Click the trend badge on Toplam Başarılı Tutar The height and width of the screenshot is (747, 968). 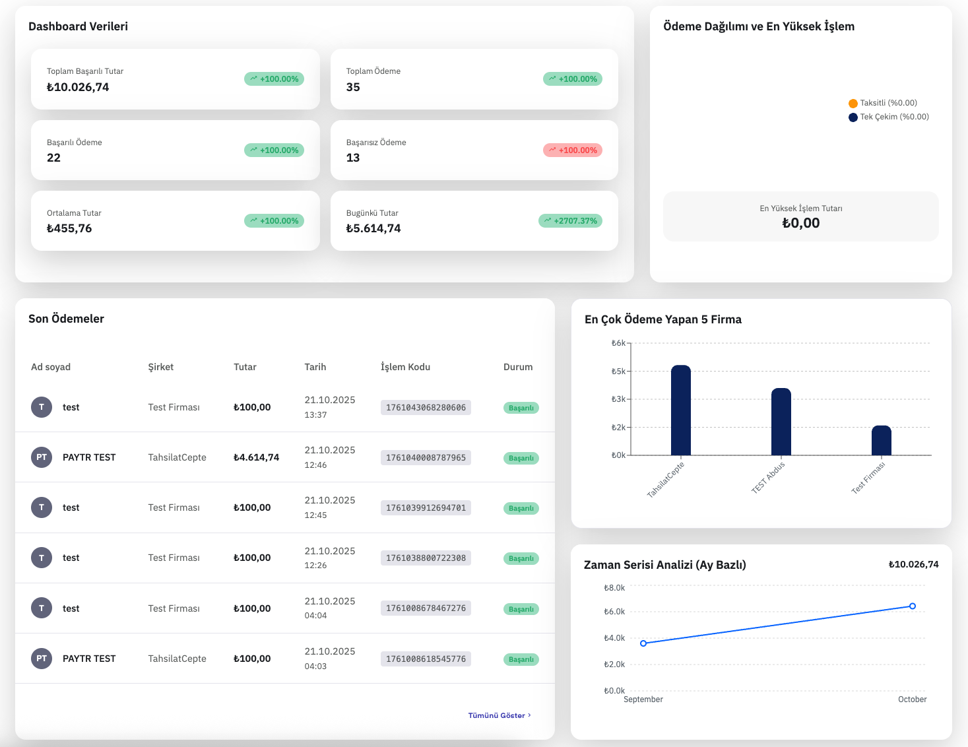[274, 79]
